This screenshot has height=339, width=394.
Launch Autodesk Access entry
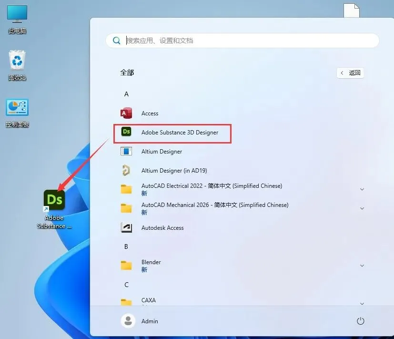coord(162,228)
